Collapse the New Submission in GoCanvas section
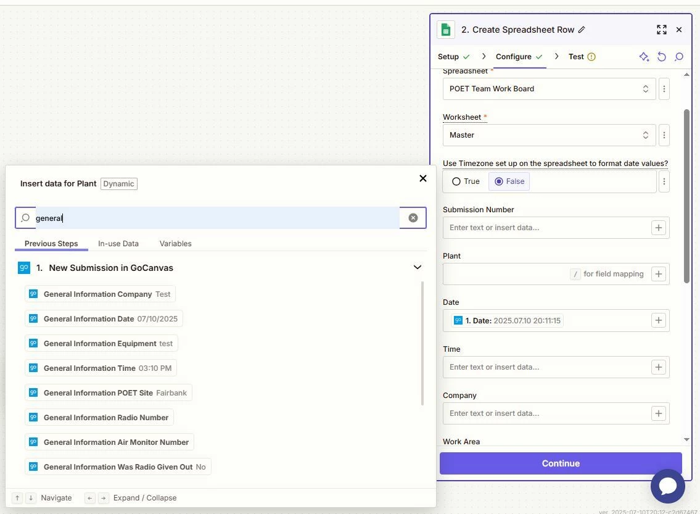The height and width of the screenshot is (514, 700). pyautogui.click(x=418, y=268)
